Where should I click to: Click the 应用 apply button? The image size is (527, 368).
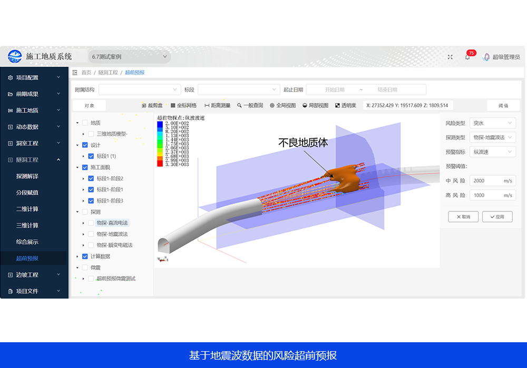pyautogui.click(x=497, y=217)
